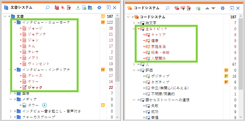Select the 健康 code
The image size is (245, 121).
155,41
